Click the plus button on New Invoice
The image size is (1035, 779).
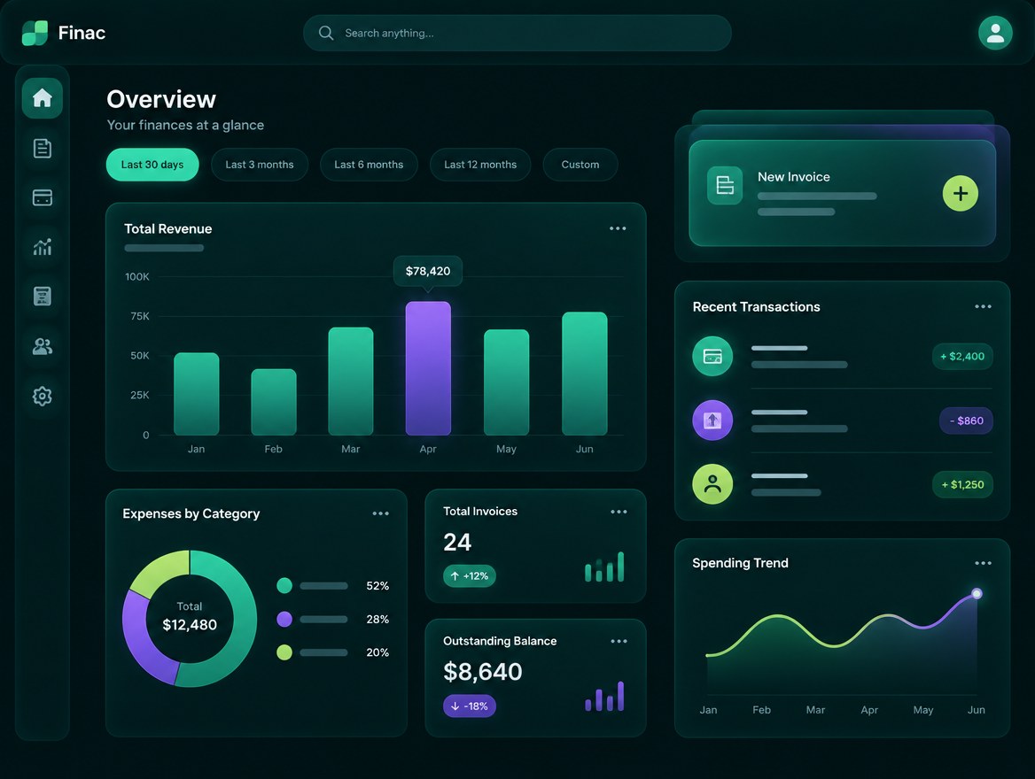click(x=961, y=193)
